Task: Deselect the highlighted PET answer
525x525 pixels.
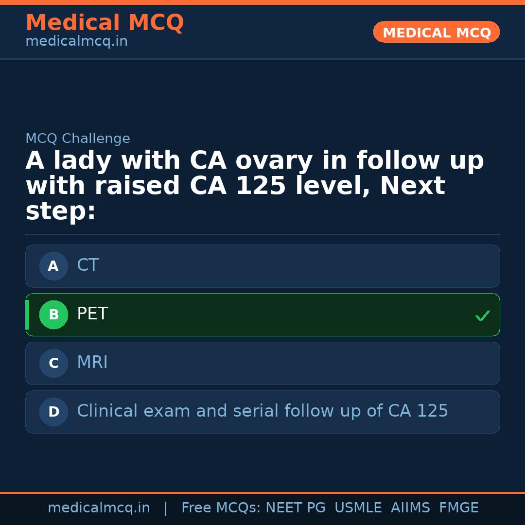Action: pyautogui.click(x=262, y=315)
